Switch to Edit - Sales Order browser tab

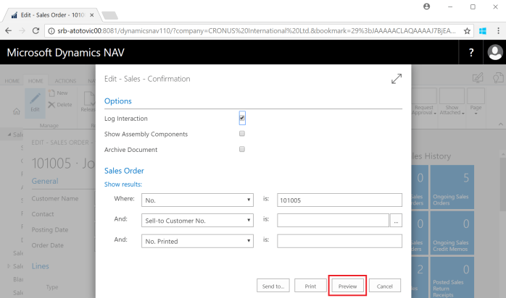point(49,14)
